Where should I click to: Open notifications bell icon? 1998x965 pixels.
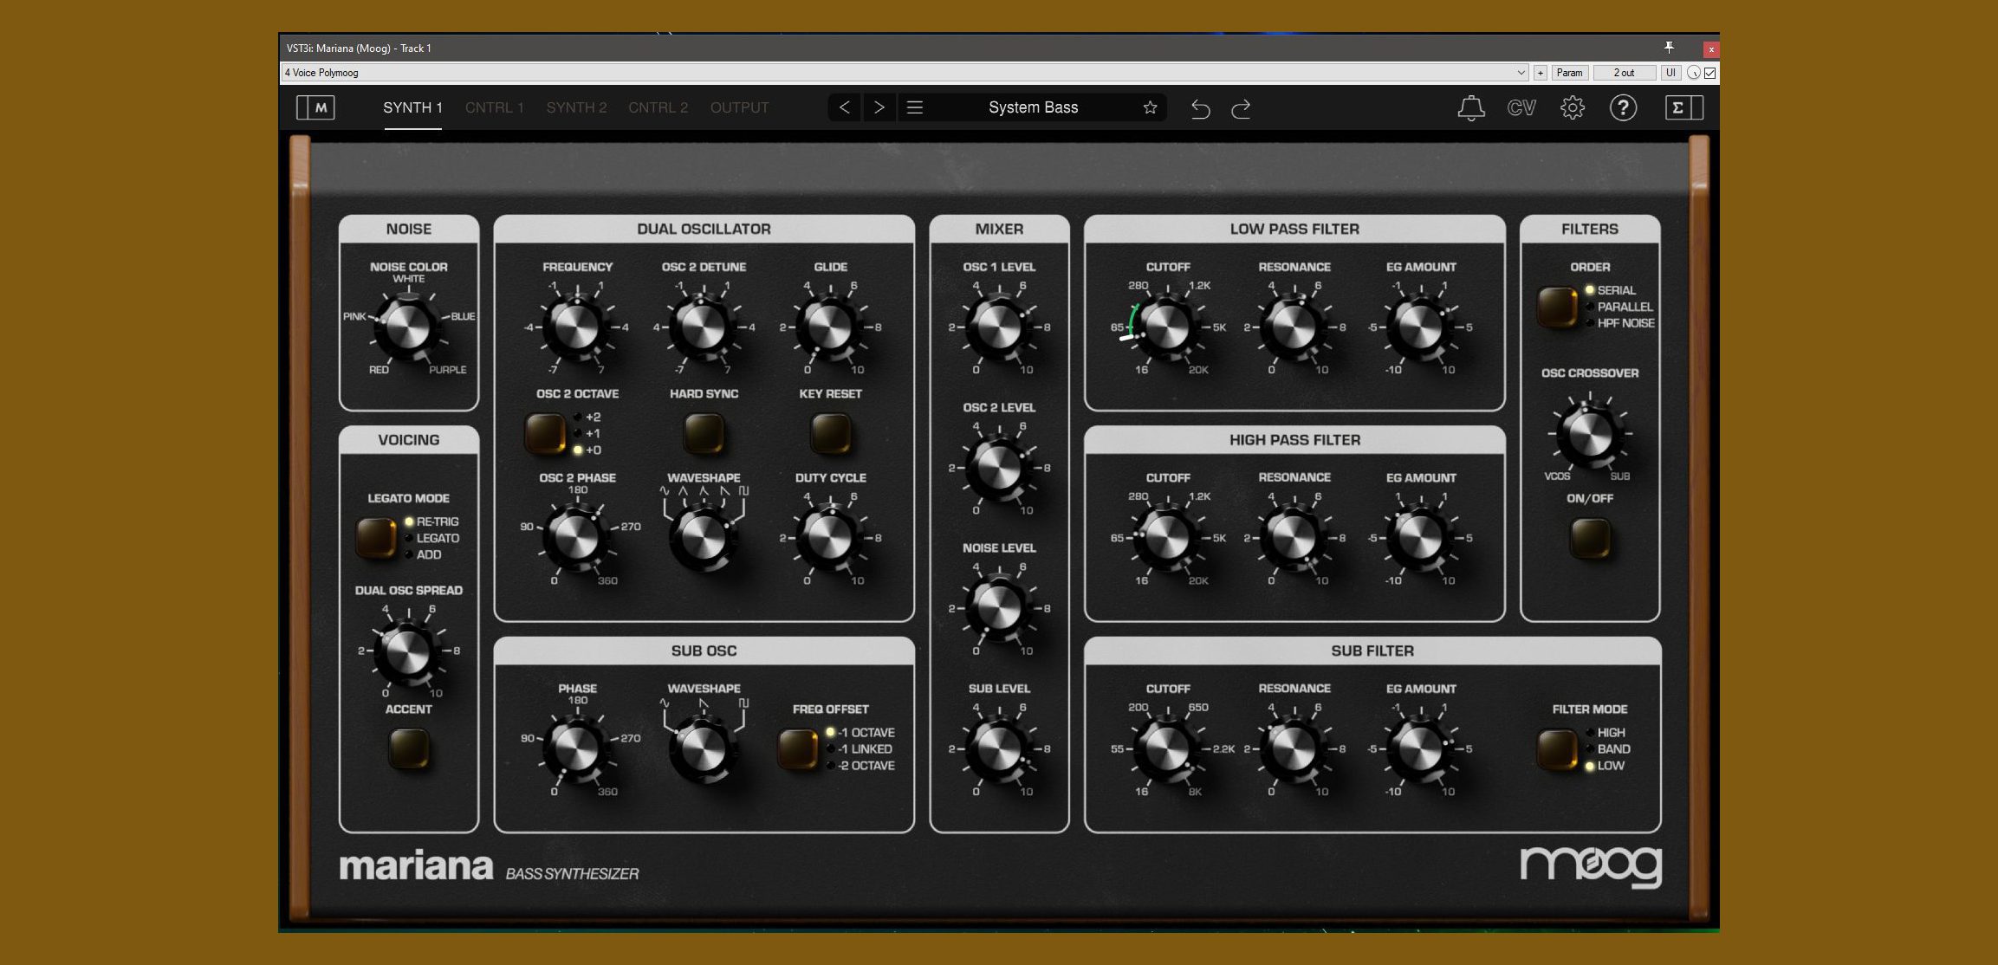pos(1470,108)
